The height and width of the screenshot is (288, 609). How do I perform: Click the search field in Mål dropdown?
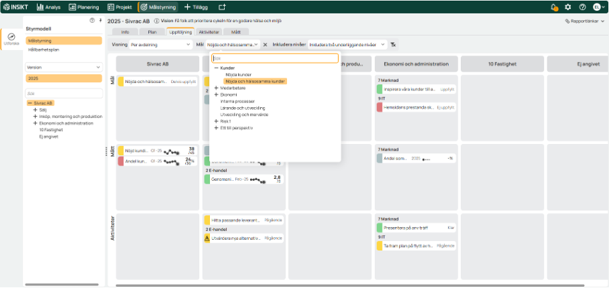coord(275,58)
